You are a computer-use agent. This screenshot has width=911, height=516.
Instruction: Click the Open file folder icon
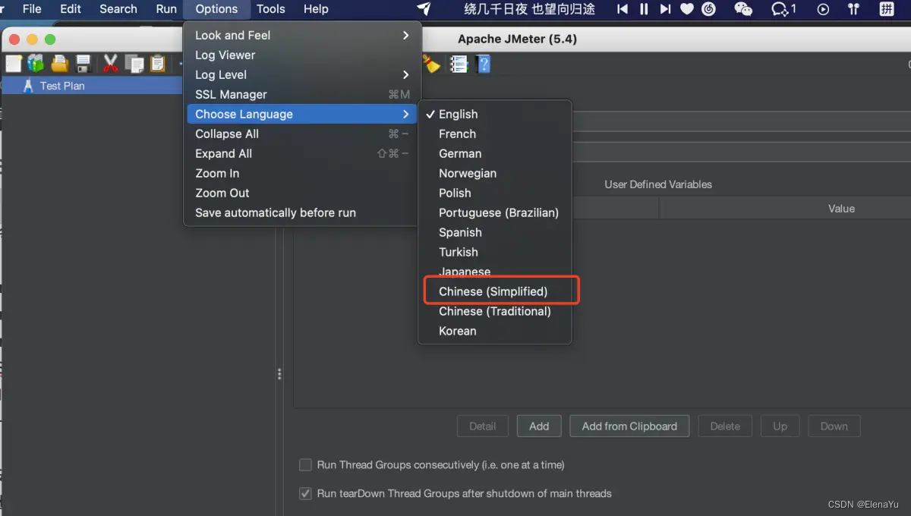click(x=59, y=64)
